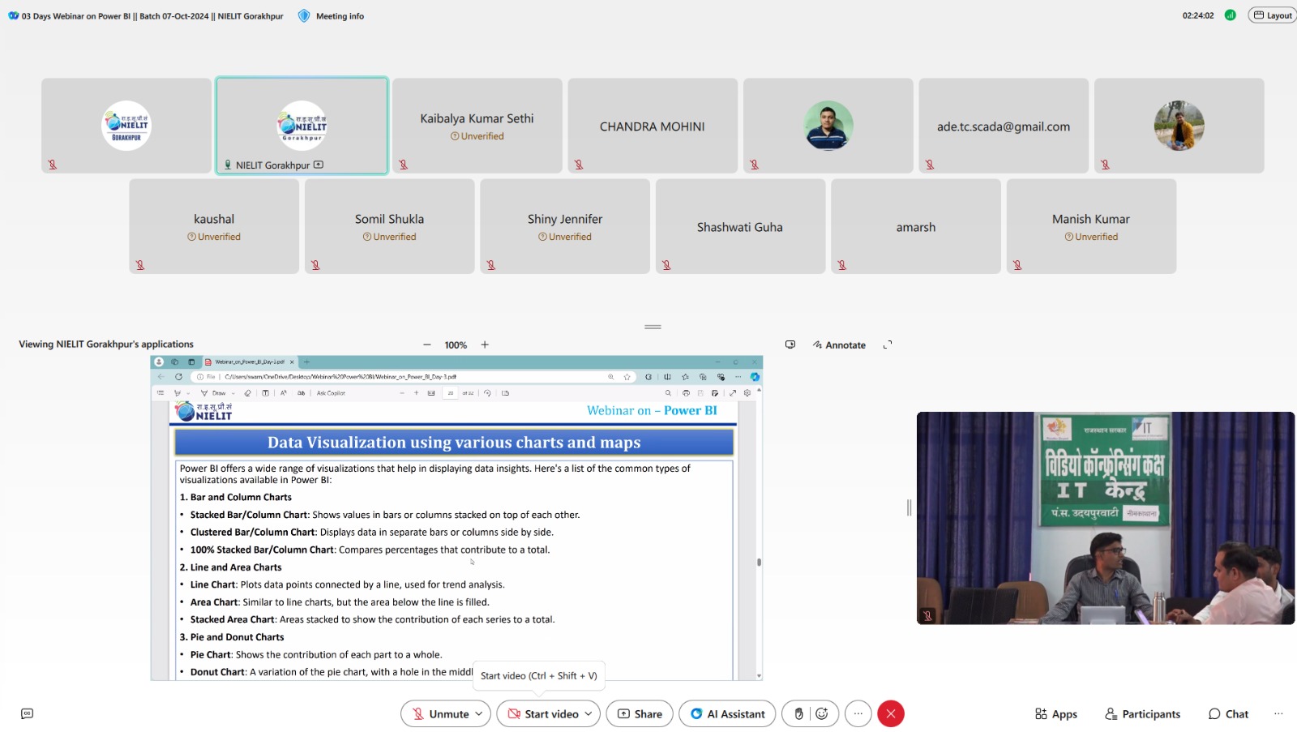
Task: Zoom in shared content with plus button
Action: pos(485,345)
